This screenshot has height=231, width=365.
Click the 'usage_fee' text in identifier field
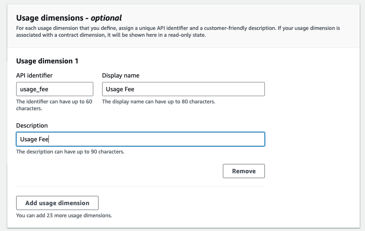(34, 89)
